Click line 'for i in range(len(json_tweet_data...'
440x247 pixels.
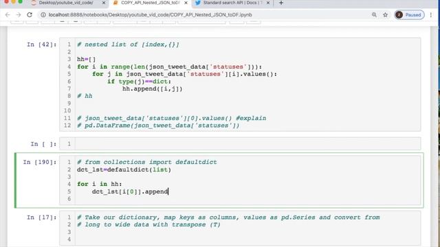(x=170, y=67)
